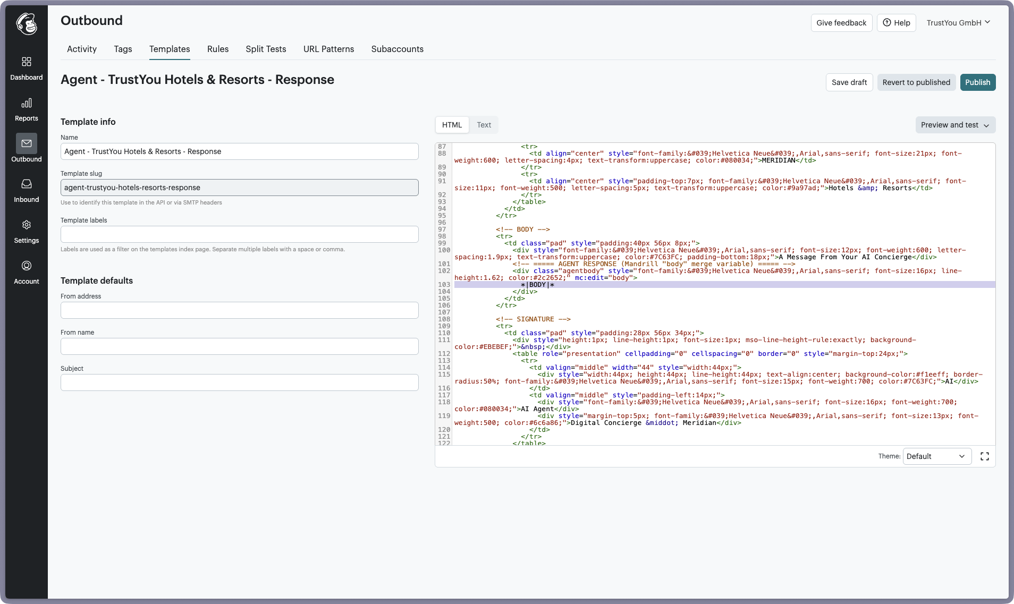Open the URL Patterns tab
The image size is (1014, 604).
tap(328, 49)
